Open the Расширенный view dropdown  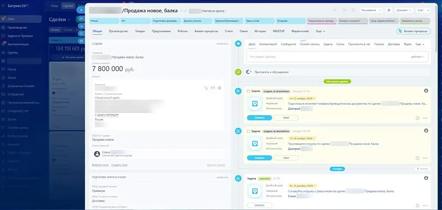coord(371,10)
